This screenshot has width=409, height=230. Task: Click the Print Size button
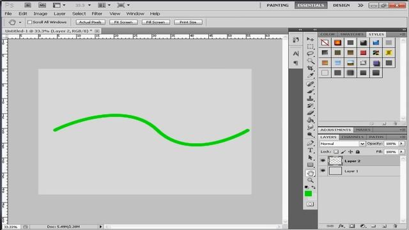(188, 22)
